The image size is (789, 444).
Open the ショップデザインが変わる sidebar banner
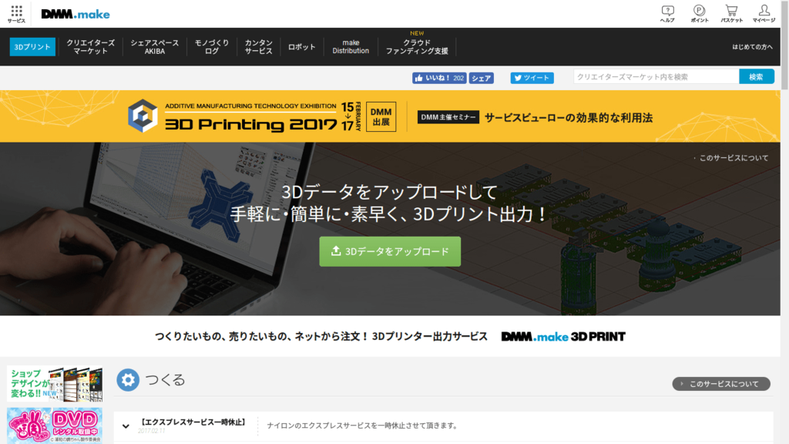click(55, 384)
